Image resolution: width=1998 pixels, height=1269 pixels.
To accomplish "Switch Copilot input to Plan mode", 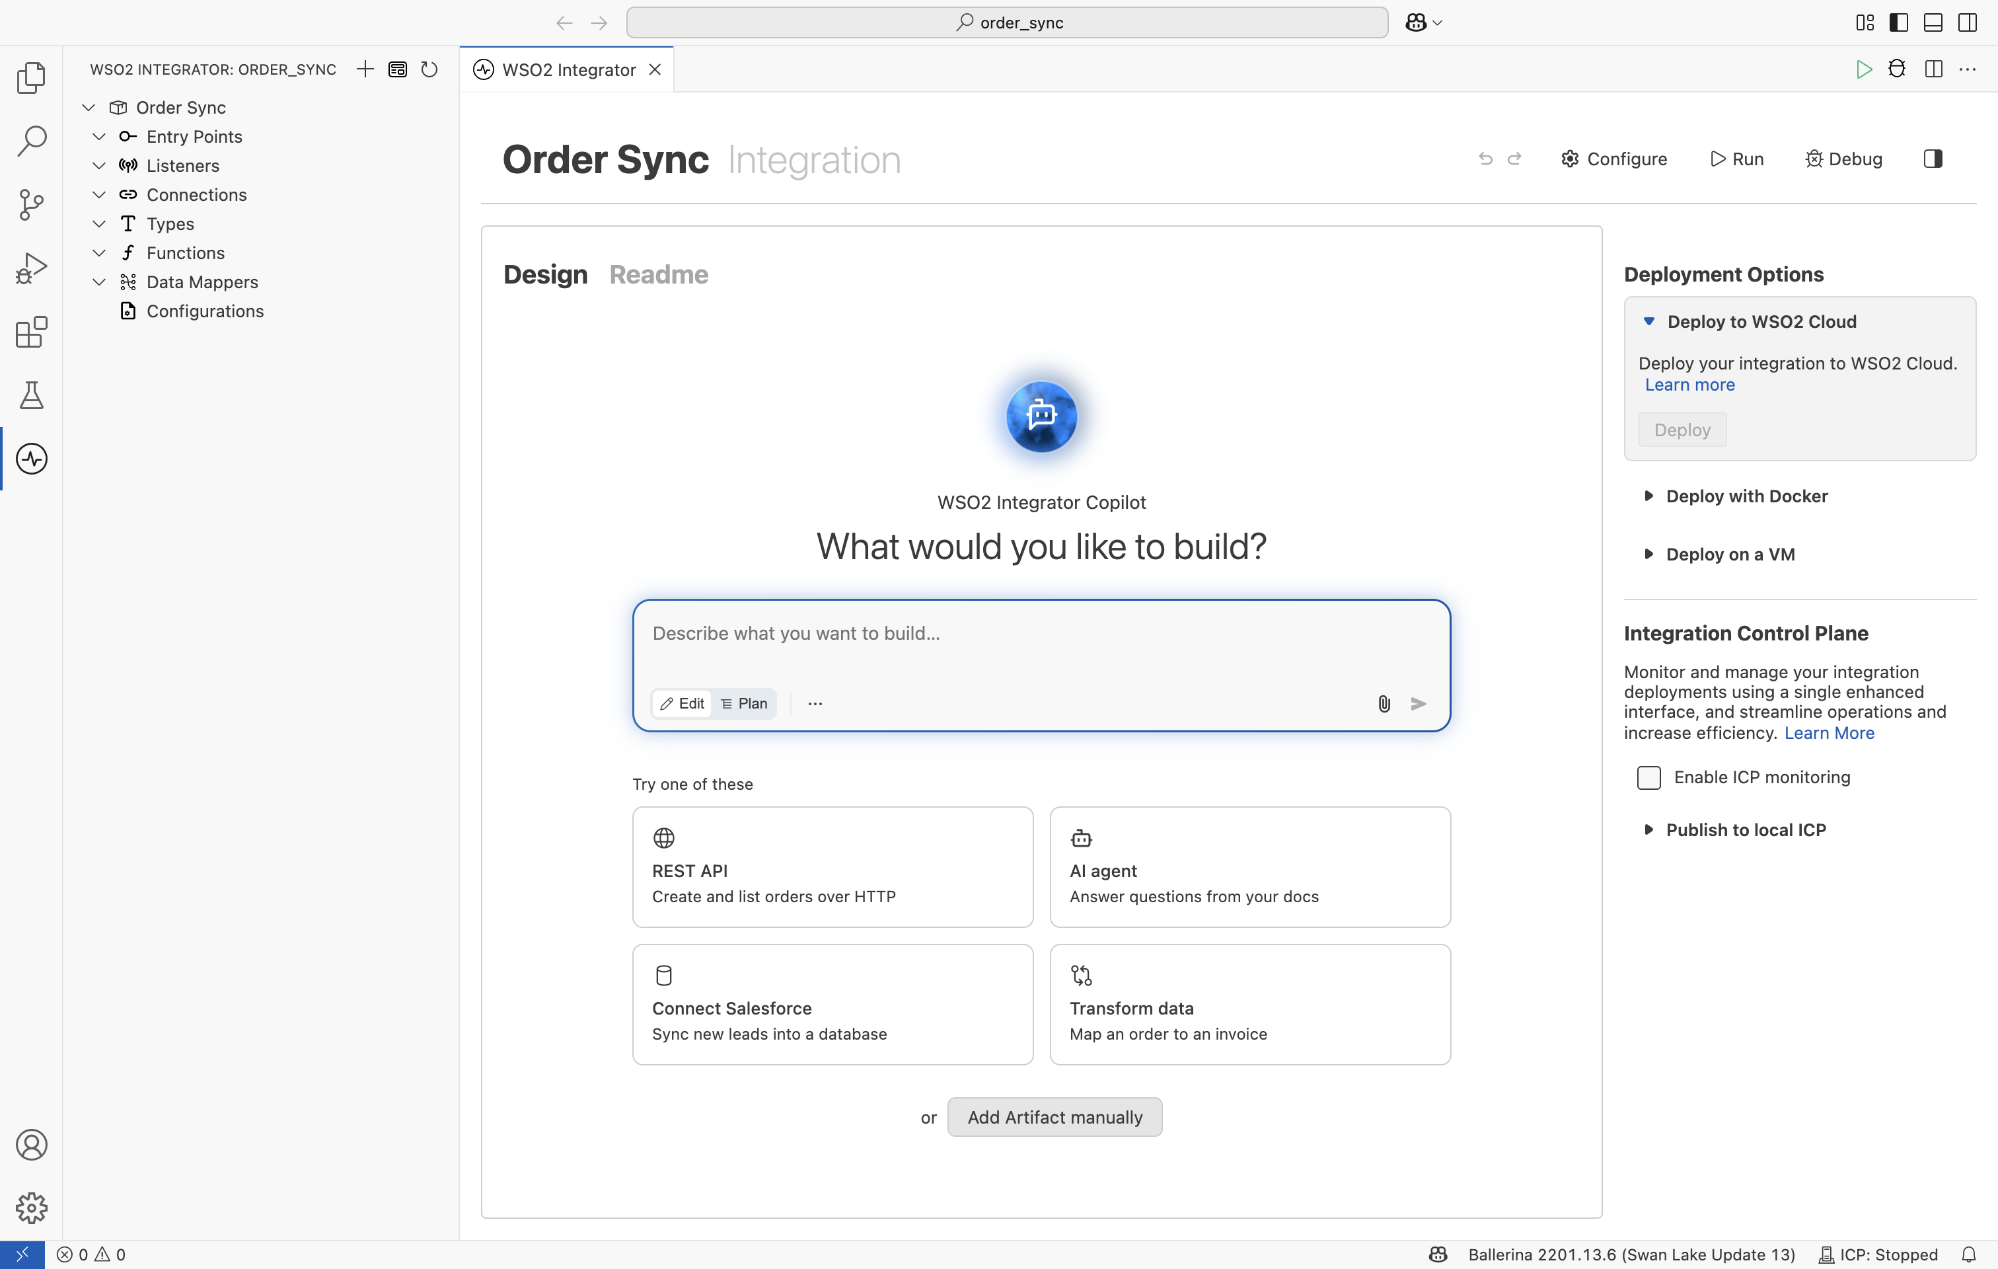I will coord(744,704).
